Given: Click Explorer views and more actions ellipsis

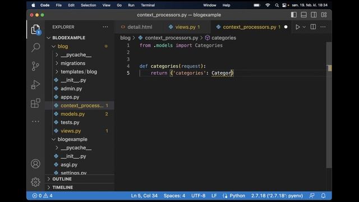Looking at the screenshot, I should coord(105,27).
